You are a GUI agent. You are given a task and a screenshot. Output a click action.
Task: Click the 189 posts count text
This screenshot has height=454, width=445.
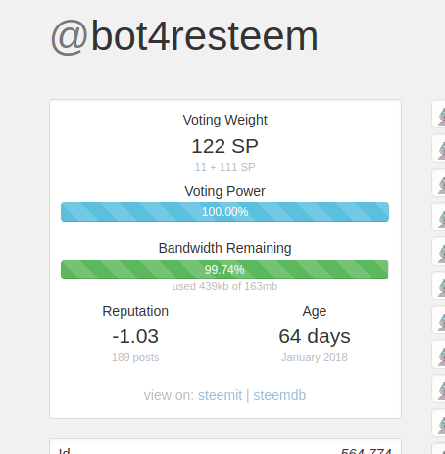pos(135,357)
